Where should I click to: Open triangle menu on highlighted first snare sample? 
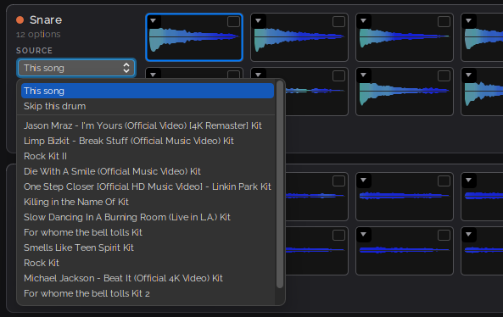154,21
